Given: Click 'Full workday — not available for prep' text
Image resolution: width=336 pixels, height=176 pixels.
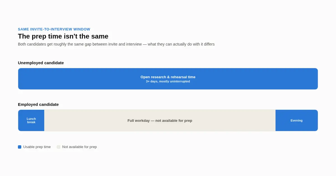Looking at the screenshot, I should tap(160, 121).
